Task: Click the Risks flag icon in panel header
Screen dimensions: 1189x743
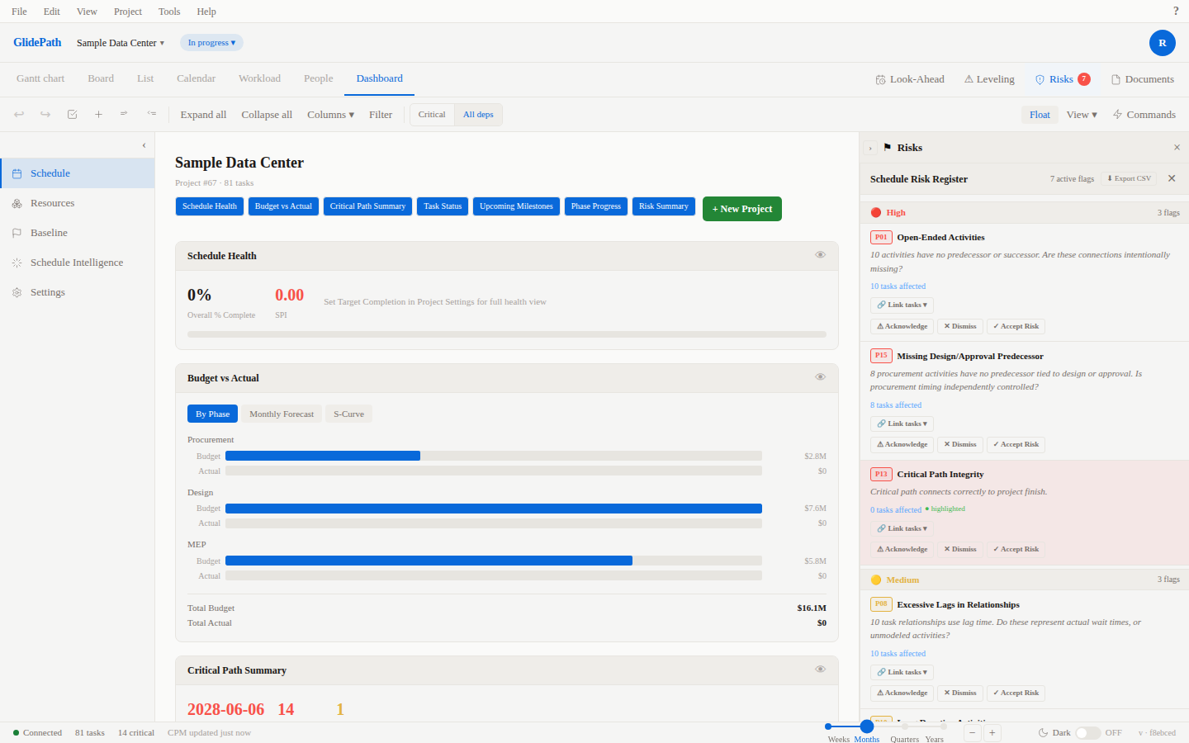Action: (888, 148)
